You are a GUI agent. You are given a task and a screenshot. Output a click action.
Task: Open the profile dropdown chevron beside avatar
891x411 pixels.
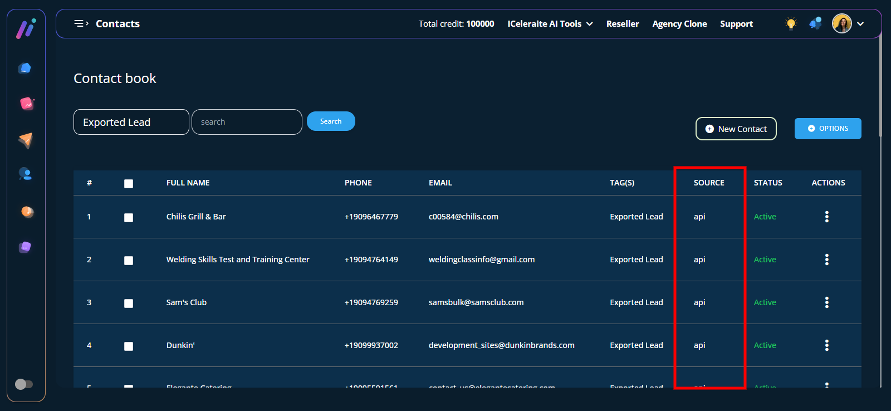click(860, 24)
